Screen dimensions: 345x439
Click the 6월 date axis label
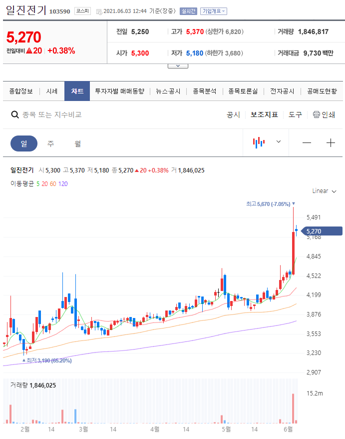(288, 429)
